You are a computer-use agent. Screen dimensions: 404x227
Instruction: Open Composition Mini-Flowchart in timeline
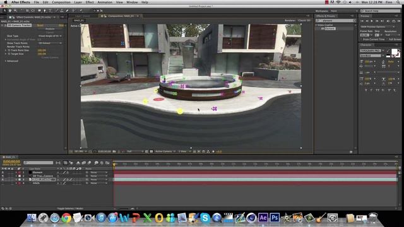point(58,163)
